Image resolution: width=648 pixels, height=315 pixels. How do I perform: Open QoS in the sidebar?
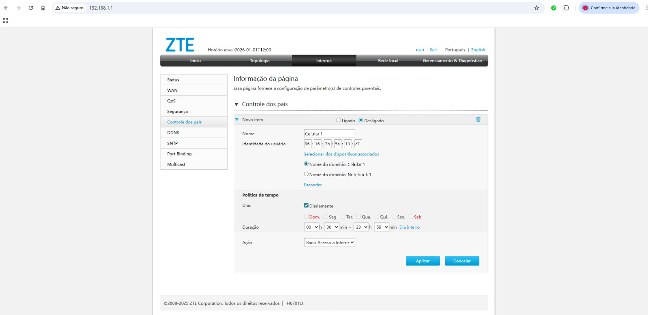tap(194, 101)
